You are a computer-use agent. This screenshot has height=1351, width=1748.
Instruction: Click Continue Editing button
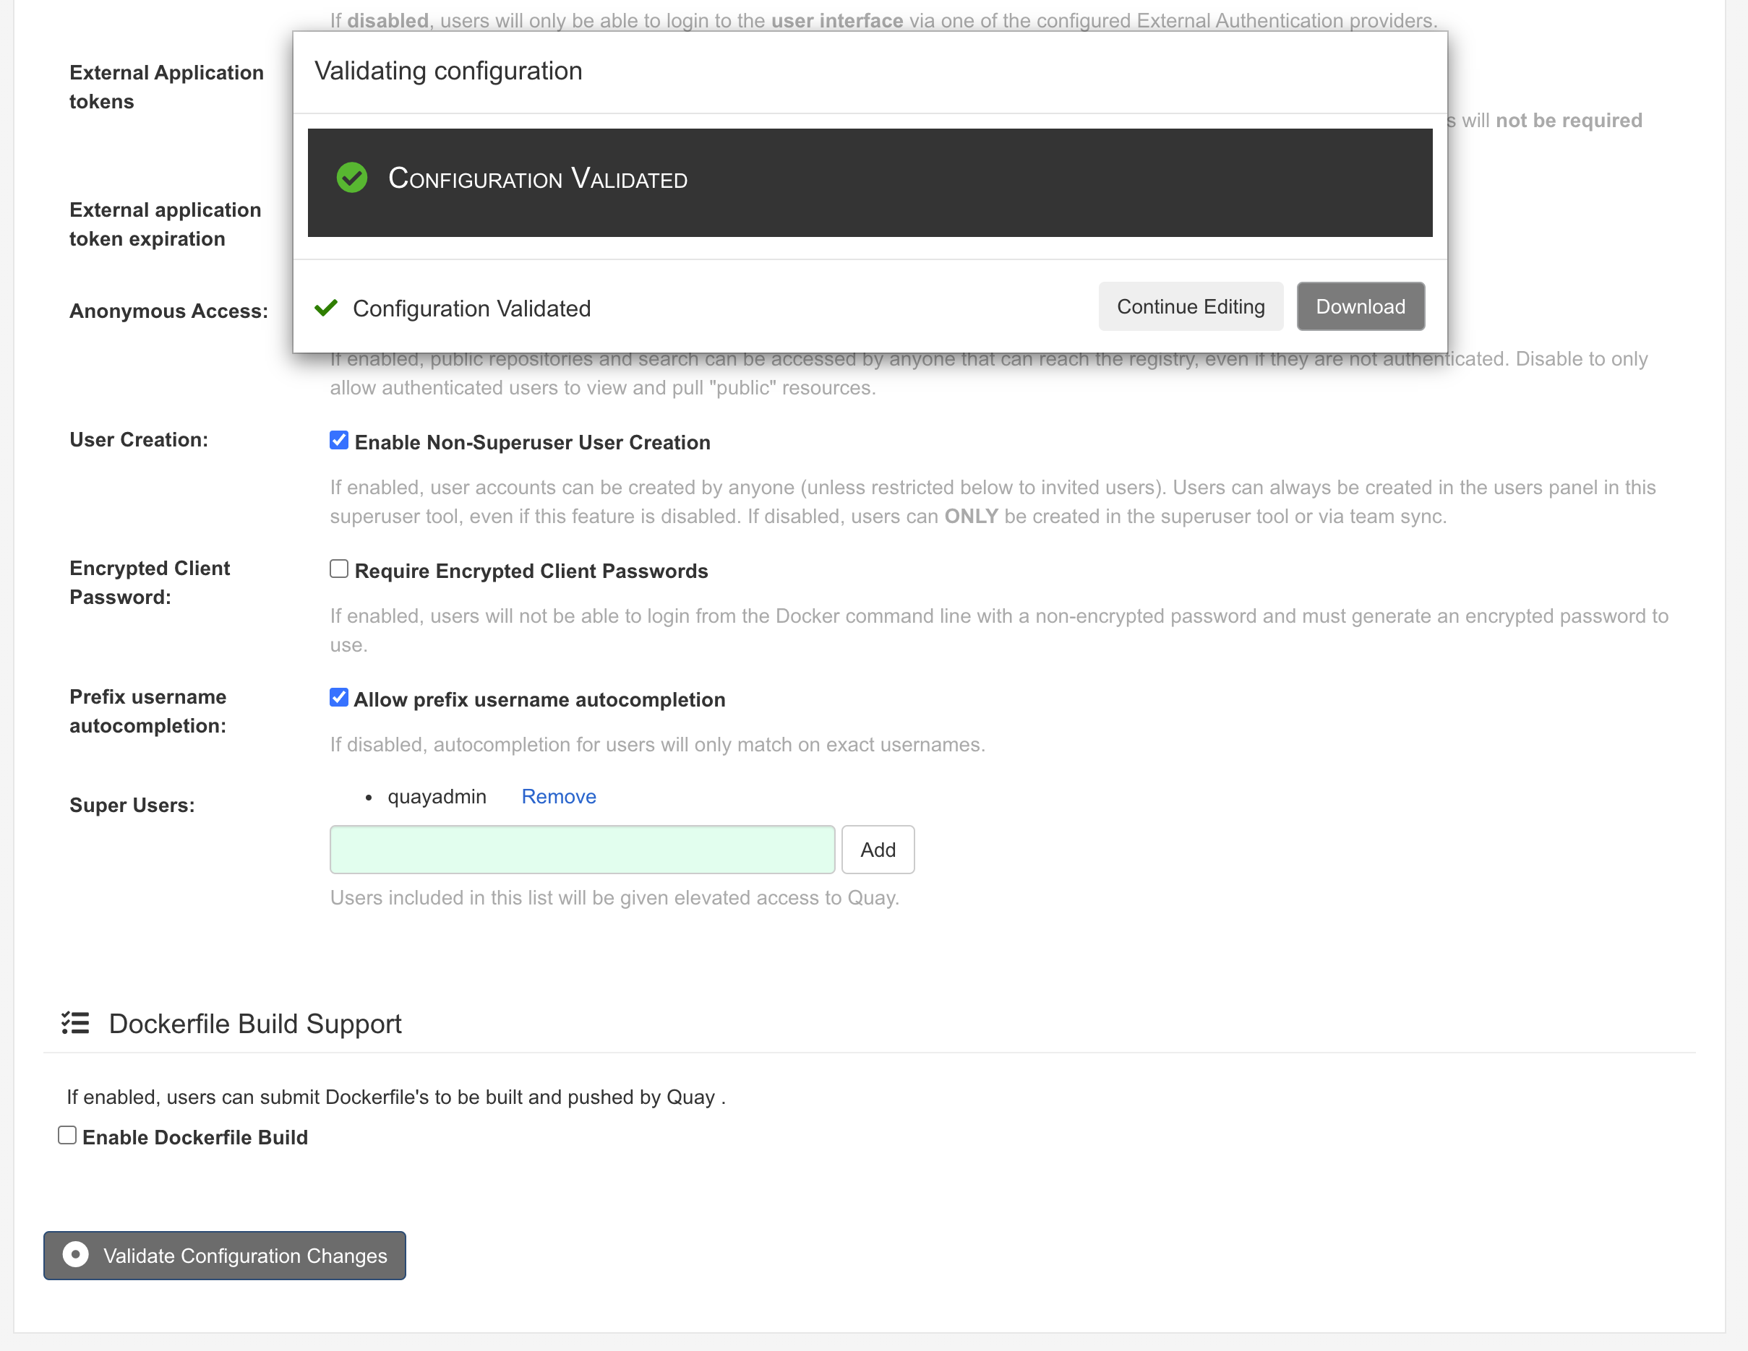click(x=1190, y=306)
